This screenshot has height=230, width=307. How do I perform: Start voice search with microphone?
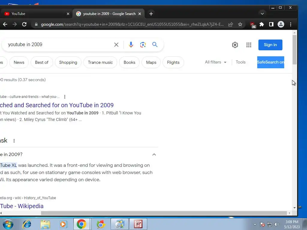[x=131, y=45]
